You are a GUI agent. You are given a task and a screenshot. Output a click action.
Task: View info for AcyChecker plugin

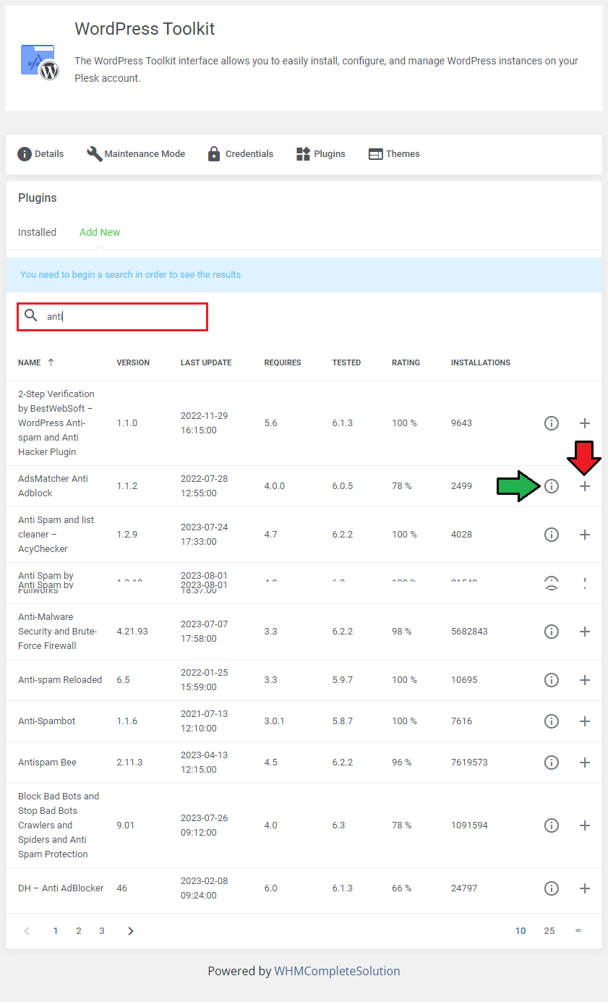point(552,535)
